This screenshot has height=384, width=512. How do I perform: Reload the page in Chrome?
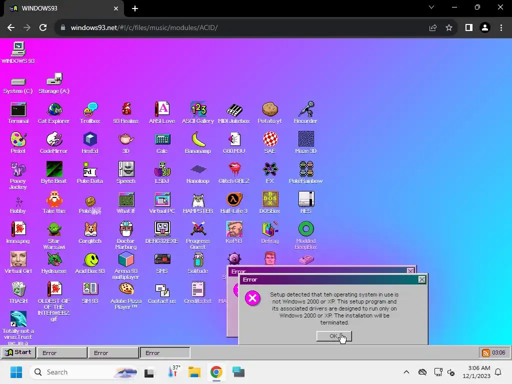pyautogui.click(x=43, y=28)
